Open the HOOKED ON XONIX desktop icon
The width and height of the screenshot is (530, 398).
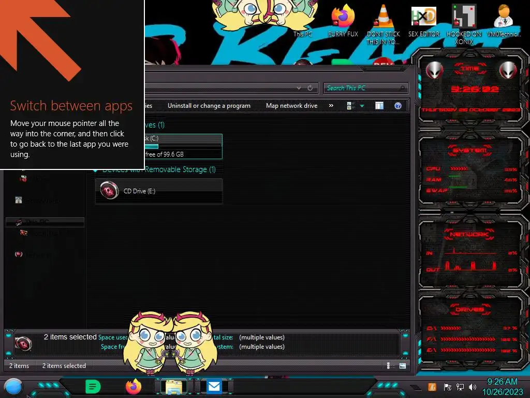[x=464, y=24]
